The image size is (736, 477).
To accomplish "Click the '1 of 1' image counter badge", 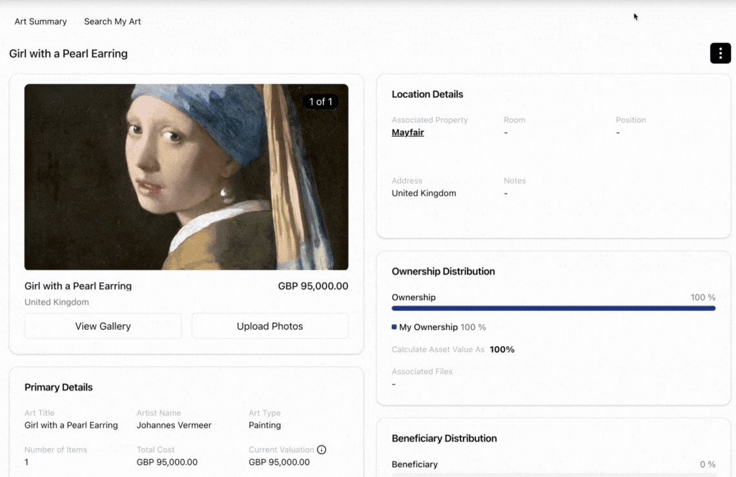I will click(320, 101).
